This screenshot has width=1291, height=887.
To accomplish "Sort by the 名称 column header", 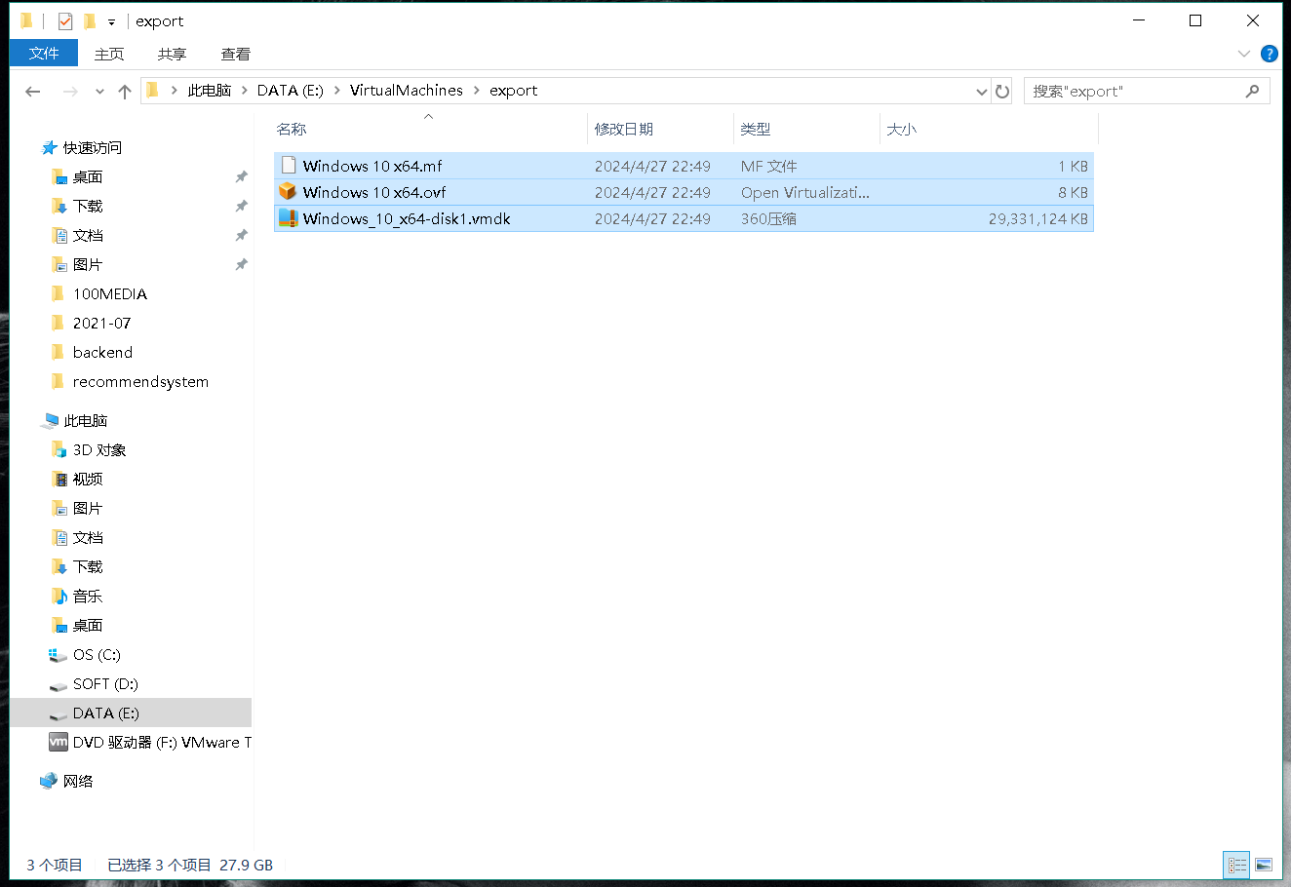I will (292, 129).
